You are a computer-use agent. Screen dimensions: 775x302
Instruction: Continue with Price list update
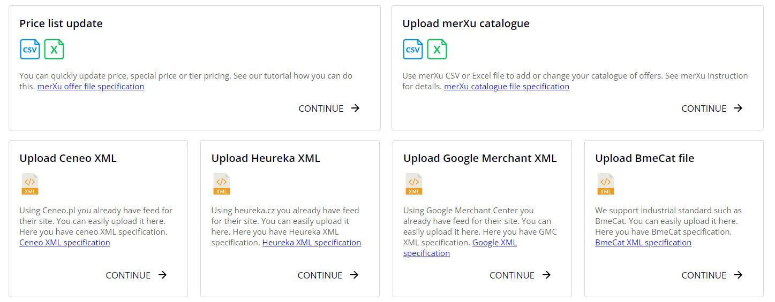point(329,109)
